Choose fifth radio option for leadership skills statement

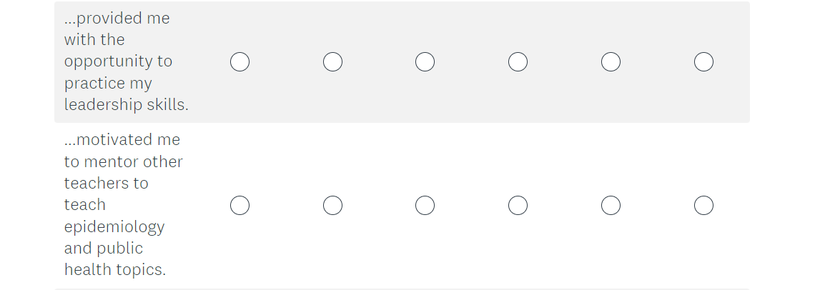[x=611, y=62]
